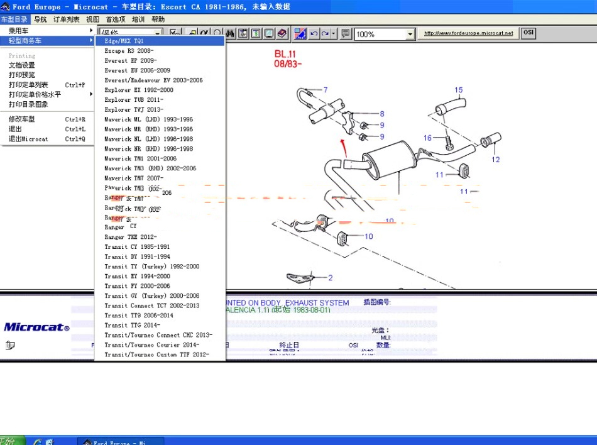Open the 订单列表 menu
This screenshot has height=445, width=597.
(x=66, y=19)
